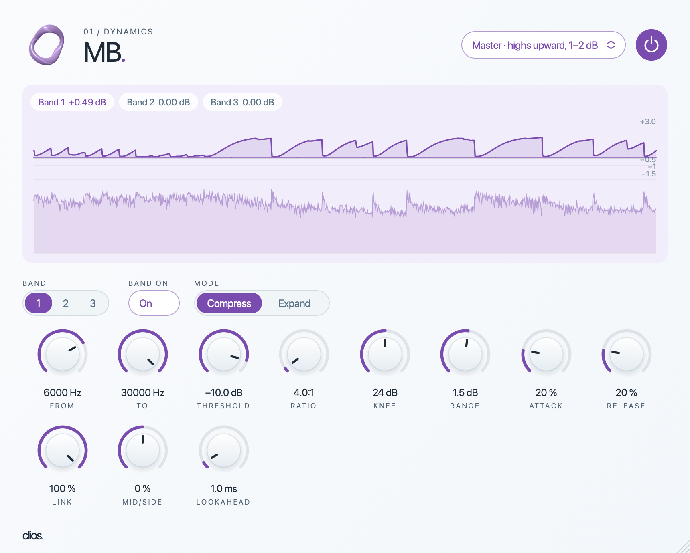
Task: Choose band 2 in the band selector
Action: coord(66,303)
